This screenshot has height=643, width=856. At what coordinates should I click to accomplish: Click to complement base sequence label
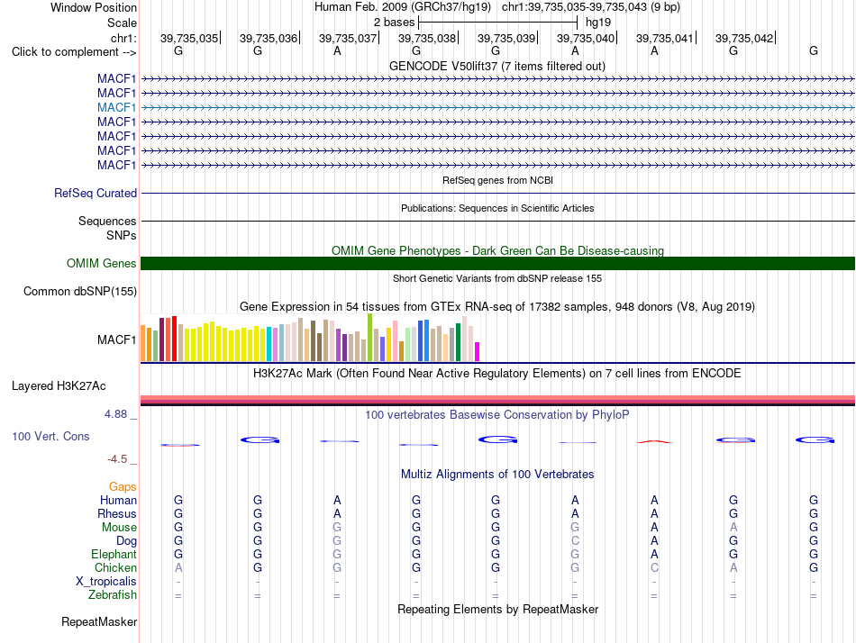74,52
